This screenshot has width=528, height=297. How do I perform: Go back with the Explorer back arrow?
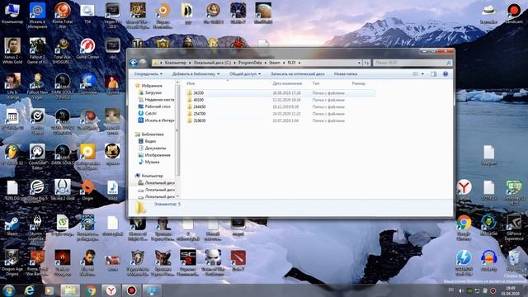point(134,63)
